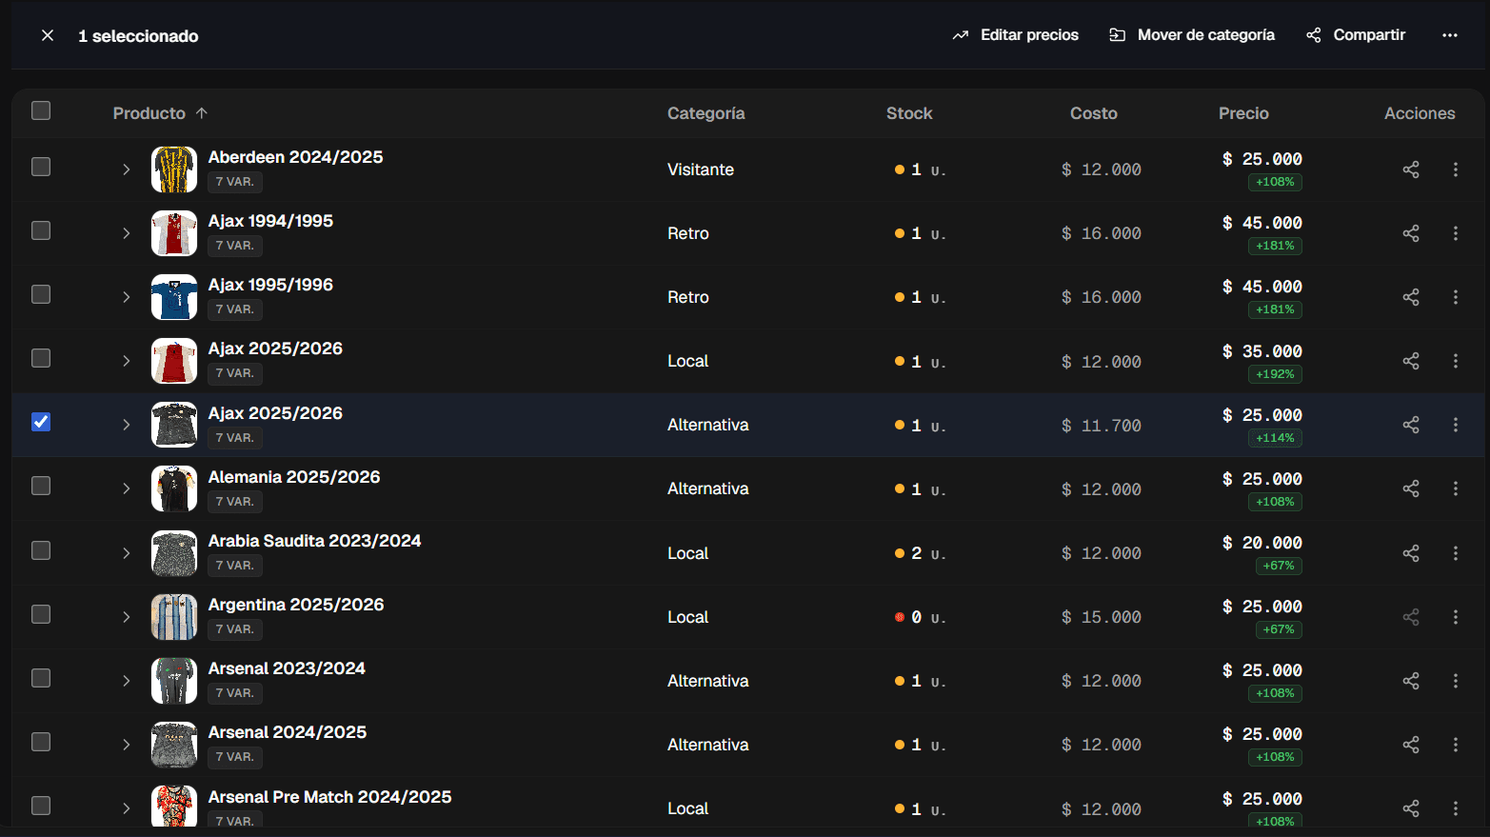This screenshot has width=1490, height=837.
Task: Click the $ 11.700 cost value
Action: [x=1102, y=426]
